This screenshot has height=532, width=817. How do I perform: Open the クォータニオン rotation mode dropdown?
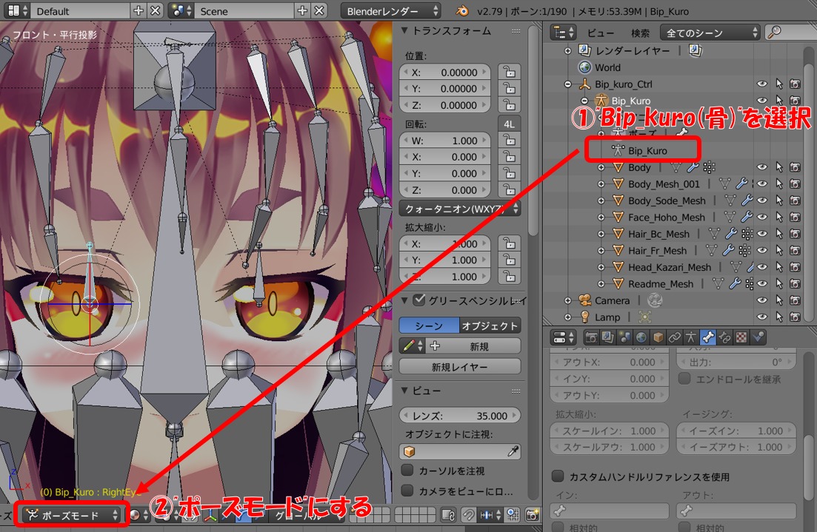(x=459, y=208)
